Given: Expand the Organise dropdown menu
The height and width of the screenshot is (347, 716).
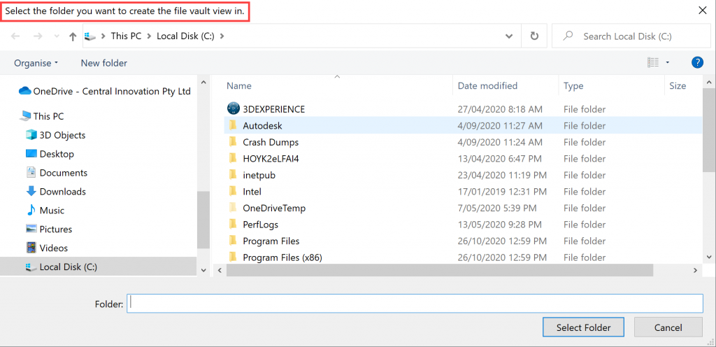Looking at the screenshot, I should 36,63.
